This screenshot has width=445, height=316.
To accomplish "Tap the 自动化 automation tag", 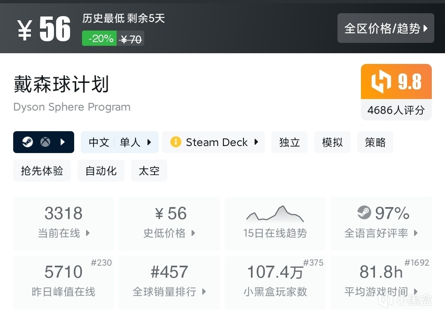I will pyautogui.click(x=101, y=171).
